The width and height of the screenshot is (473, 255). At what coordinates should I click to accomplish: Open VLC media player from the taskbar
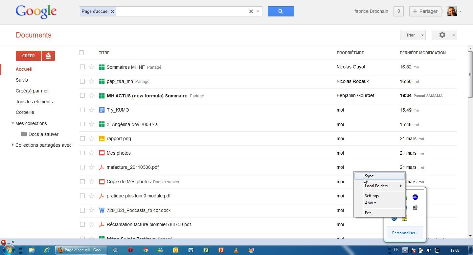[236, 250]
